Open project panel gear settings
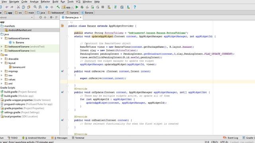 [x=51, y=17]
